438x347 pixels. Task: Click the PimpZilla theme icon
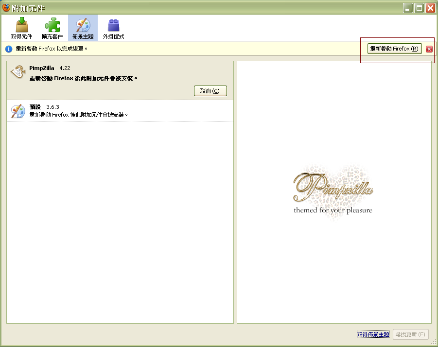coord(18,72)
